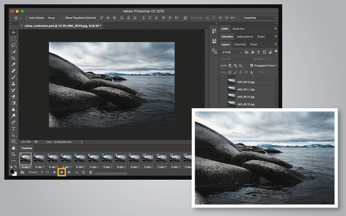Toggle visibility of IMG_9018.jpg layer
The height and width of the screenshot is (216, 346).
pos(223,97)
